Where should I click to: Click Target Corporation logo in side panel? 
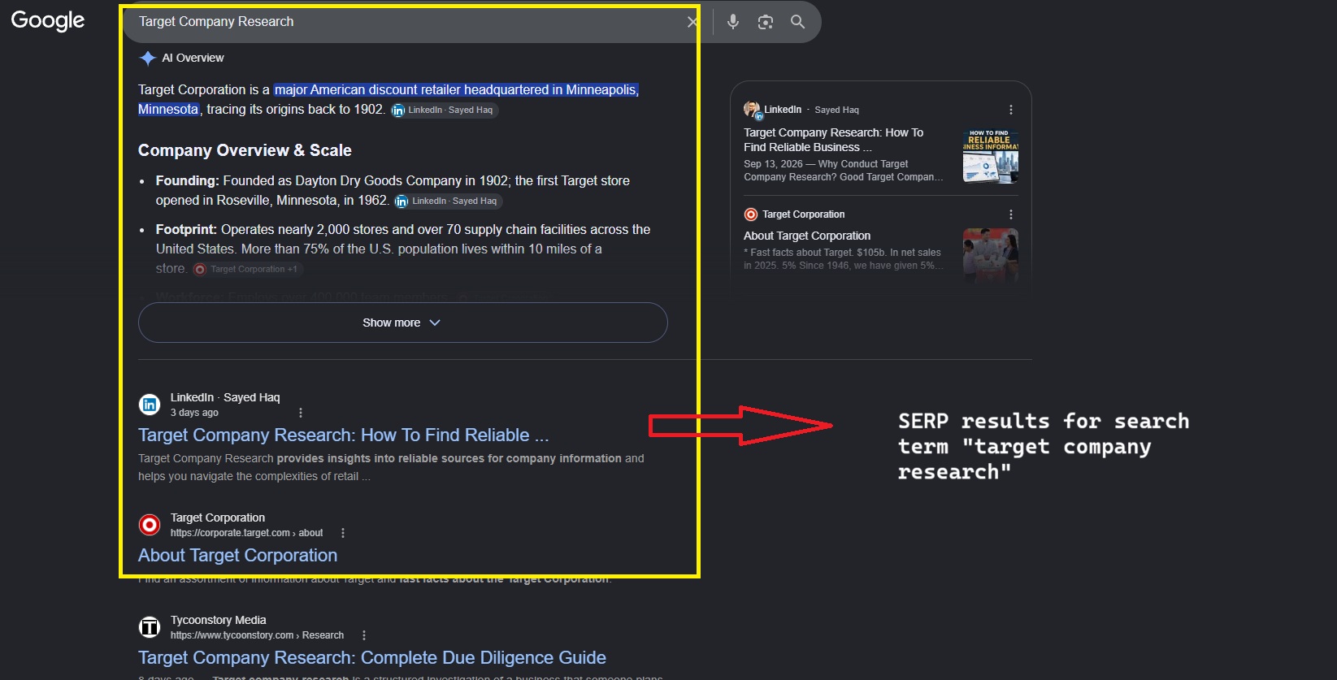(x=751, y=214)
